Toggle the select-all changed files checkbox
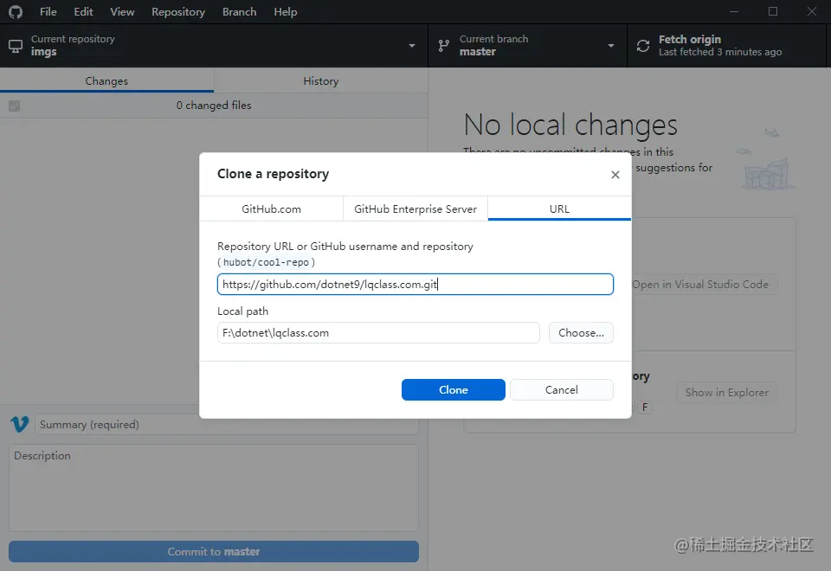The width and height of the screenshot is (831, 571). pos(15,106)
